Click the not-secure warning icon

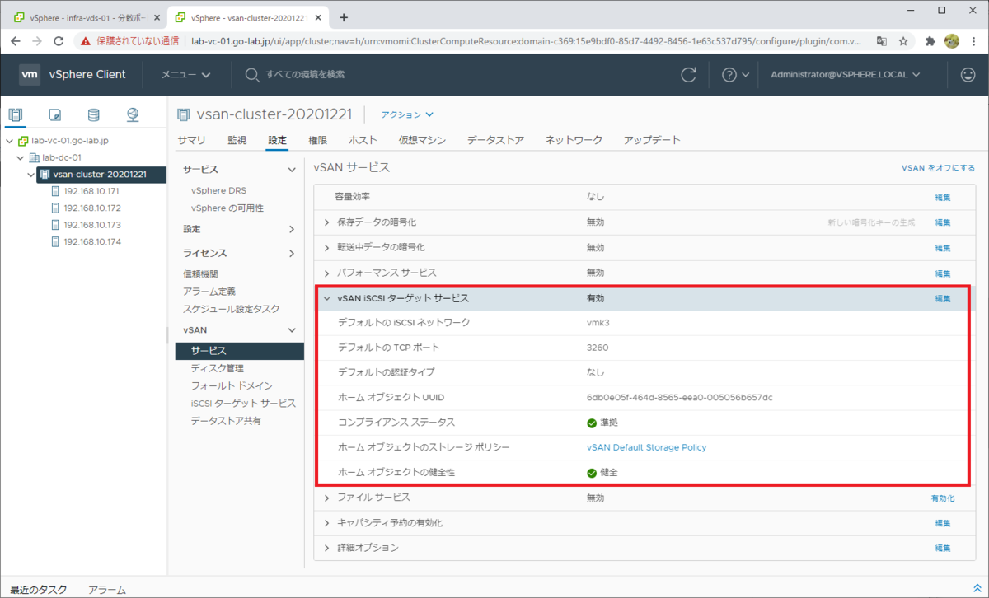click(x=86, y=40)
